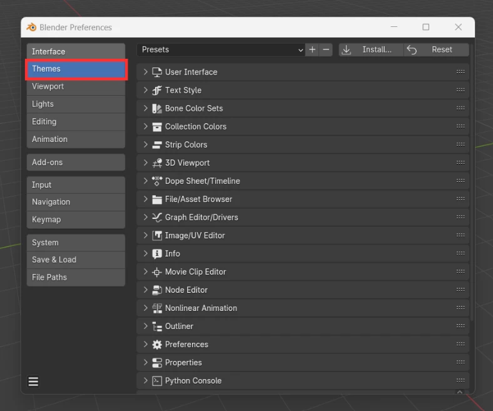The width and height of the screenshot is (493, 411).
Task: Expand the Collection Colors section
Action: tap(145, 126)
